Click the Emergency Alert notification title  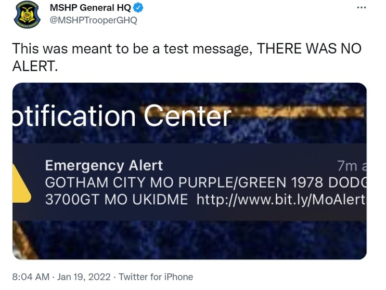tap(104, 166)
